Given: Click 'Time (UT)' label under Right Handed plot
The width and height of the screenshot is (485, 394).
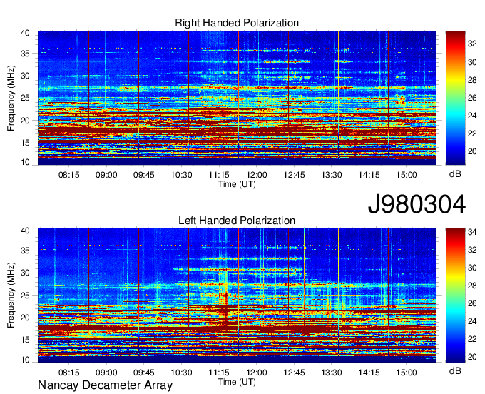Looking at the screenshot, I should coord(237,184).
